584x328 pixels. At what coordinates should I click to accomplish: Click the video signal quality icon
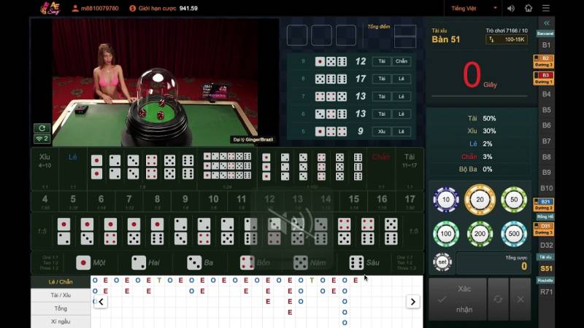(x=42, y=138)
